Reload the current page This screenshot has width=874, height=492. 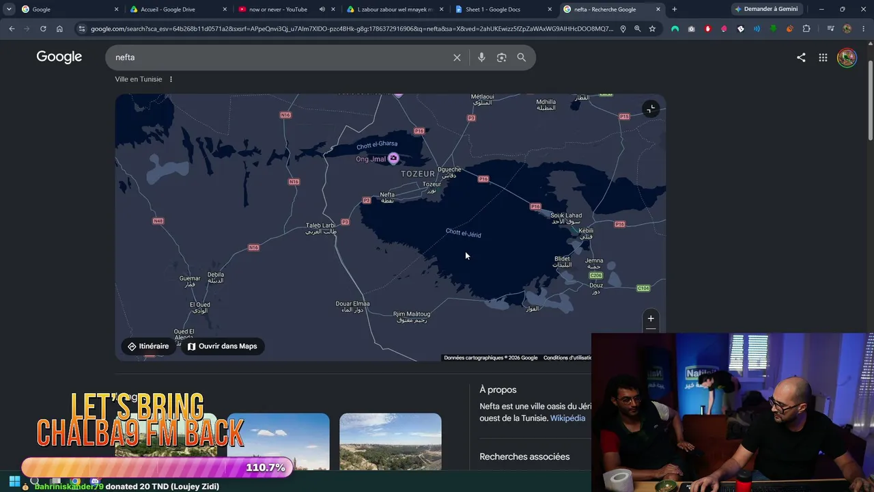click(43, 29)
